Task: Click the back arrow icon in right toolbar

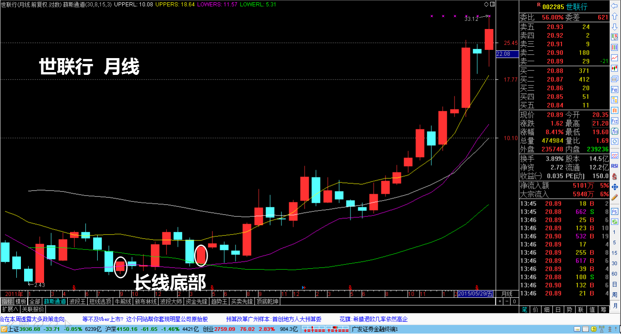Action: coord(614,6)
